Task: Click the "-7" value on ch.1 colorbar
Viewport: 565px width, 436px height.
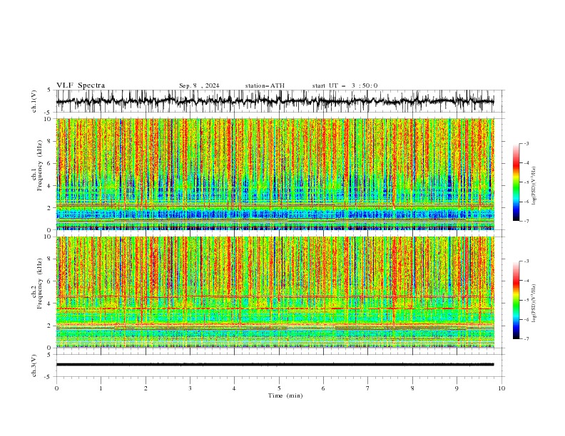Action: click(x=526, y=221)
